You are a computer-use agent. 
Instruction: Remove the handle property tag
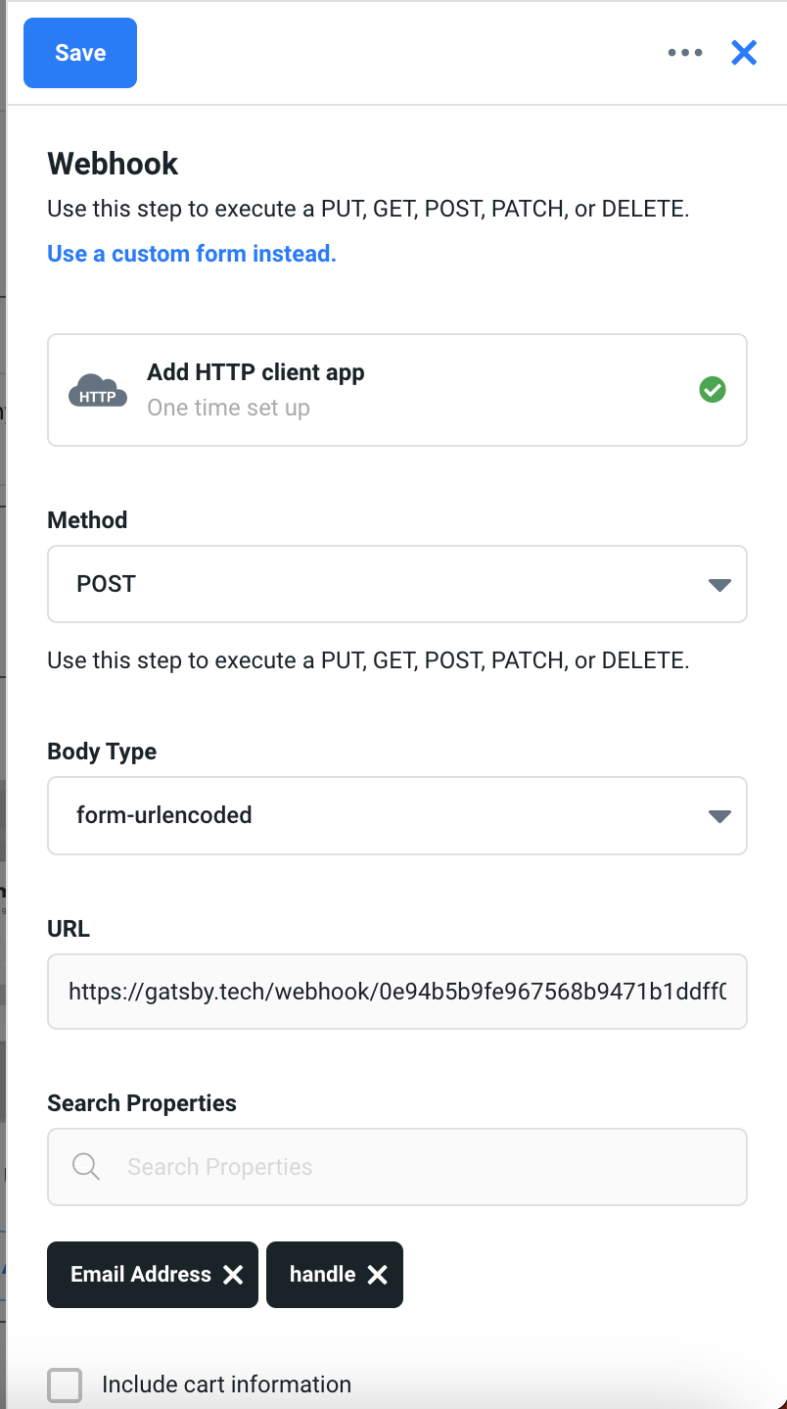click(x=378, y=1275)
